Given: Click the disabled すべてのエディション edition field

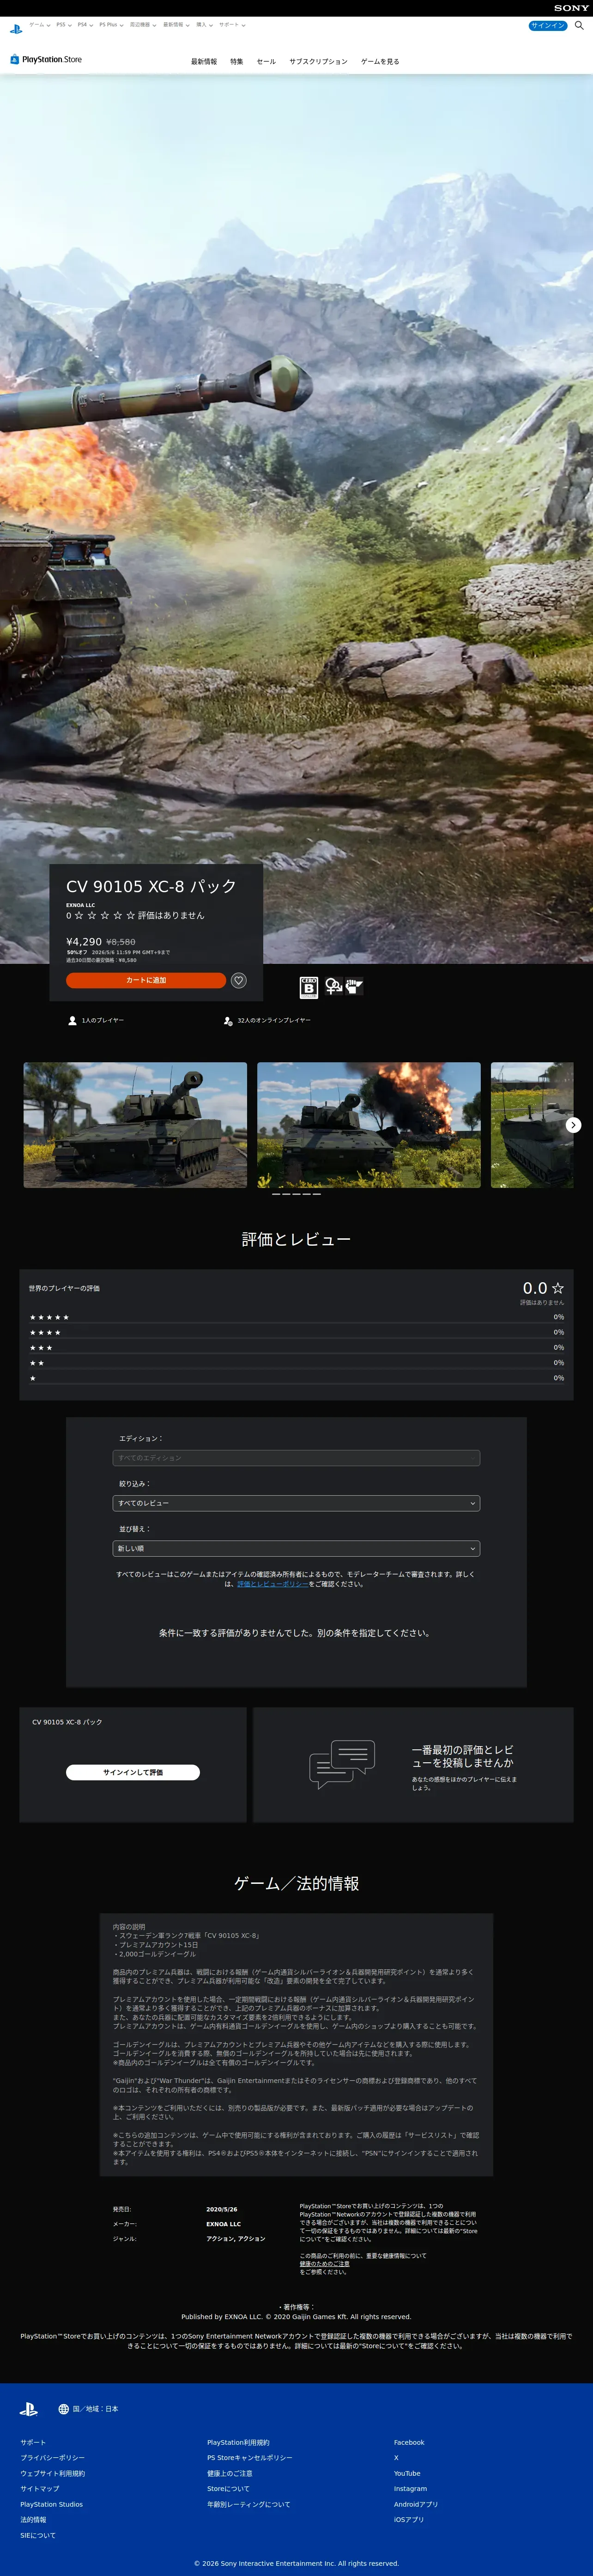Looking at the screenshot, I should pyautogui.click(x=297, y=1458).
